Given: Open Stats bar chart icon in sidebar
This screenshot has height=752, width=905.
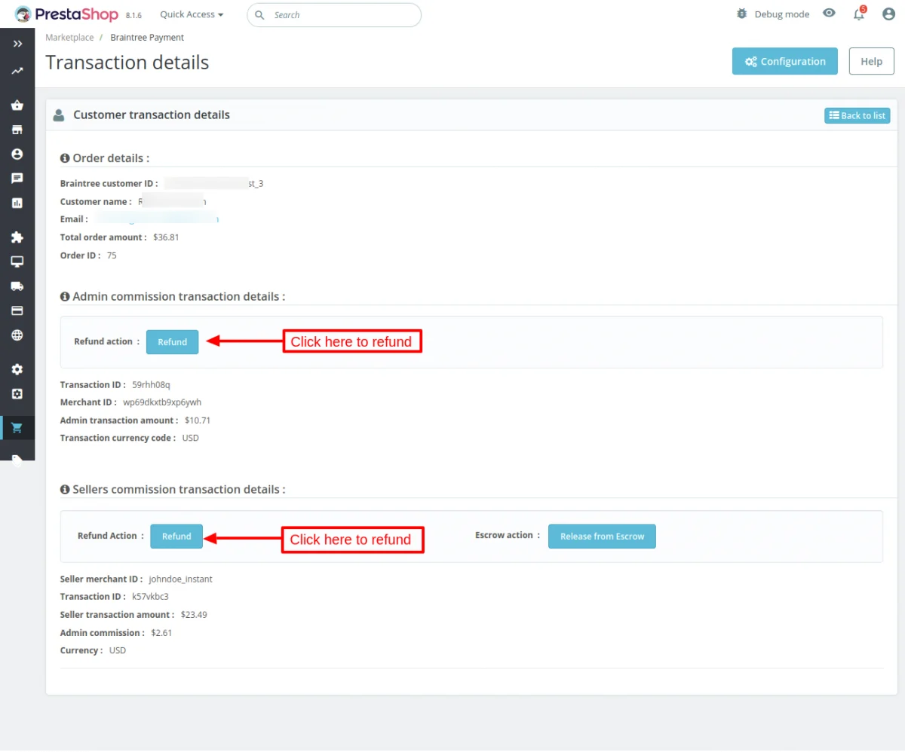Looking at the screenshot, I should pyautogui.click(x=17, y=203).
